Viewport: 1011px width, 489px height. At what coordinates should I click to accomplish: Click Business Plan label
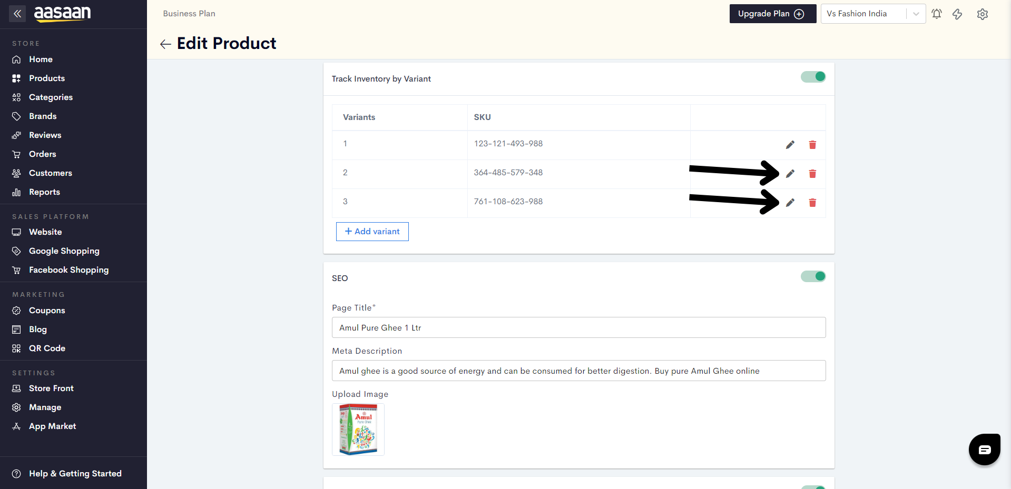click(189, 14)
